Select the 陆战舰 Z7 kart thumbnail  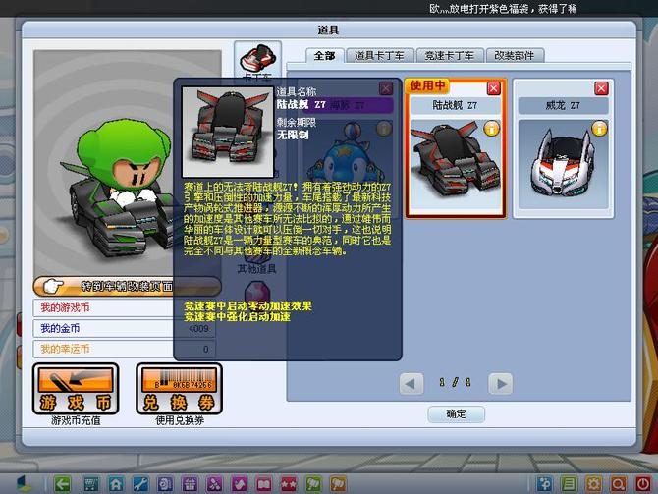(x=456, y=165)
